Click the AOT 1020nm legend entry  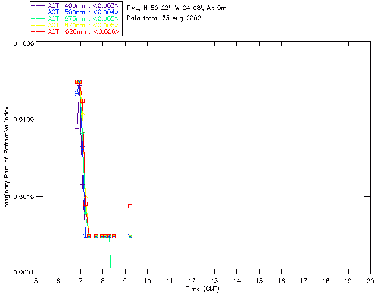coord(76,31)
